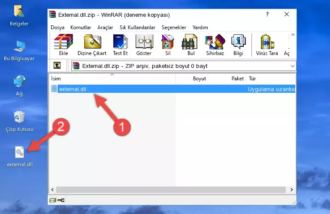Screen dimensions: 330x214
Task: Click the WinRAR title bar books icon
Action: click(x=52, y=14)
